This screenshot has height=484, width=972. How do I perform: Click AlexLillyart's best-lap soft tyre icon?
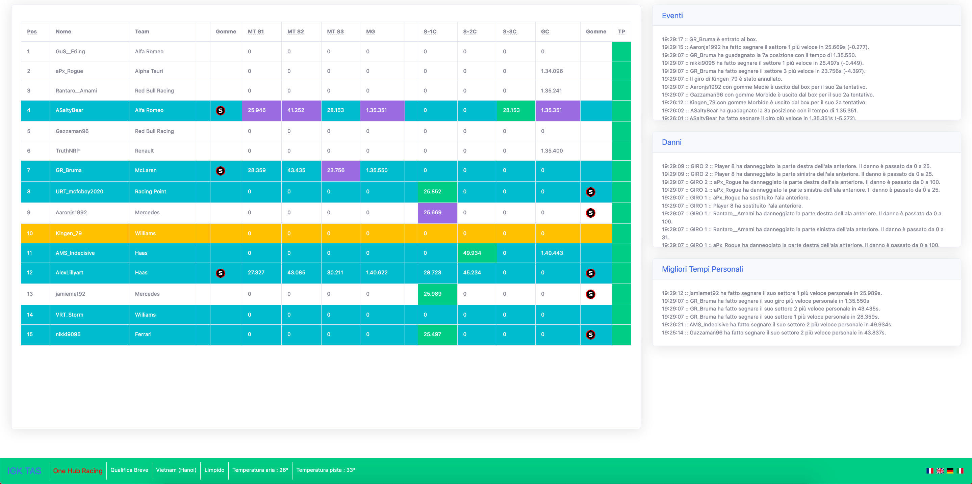coord(220,273)
